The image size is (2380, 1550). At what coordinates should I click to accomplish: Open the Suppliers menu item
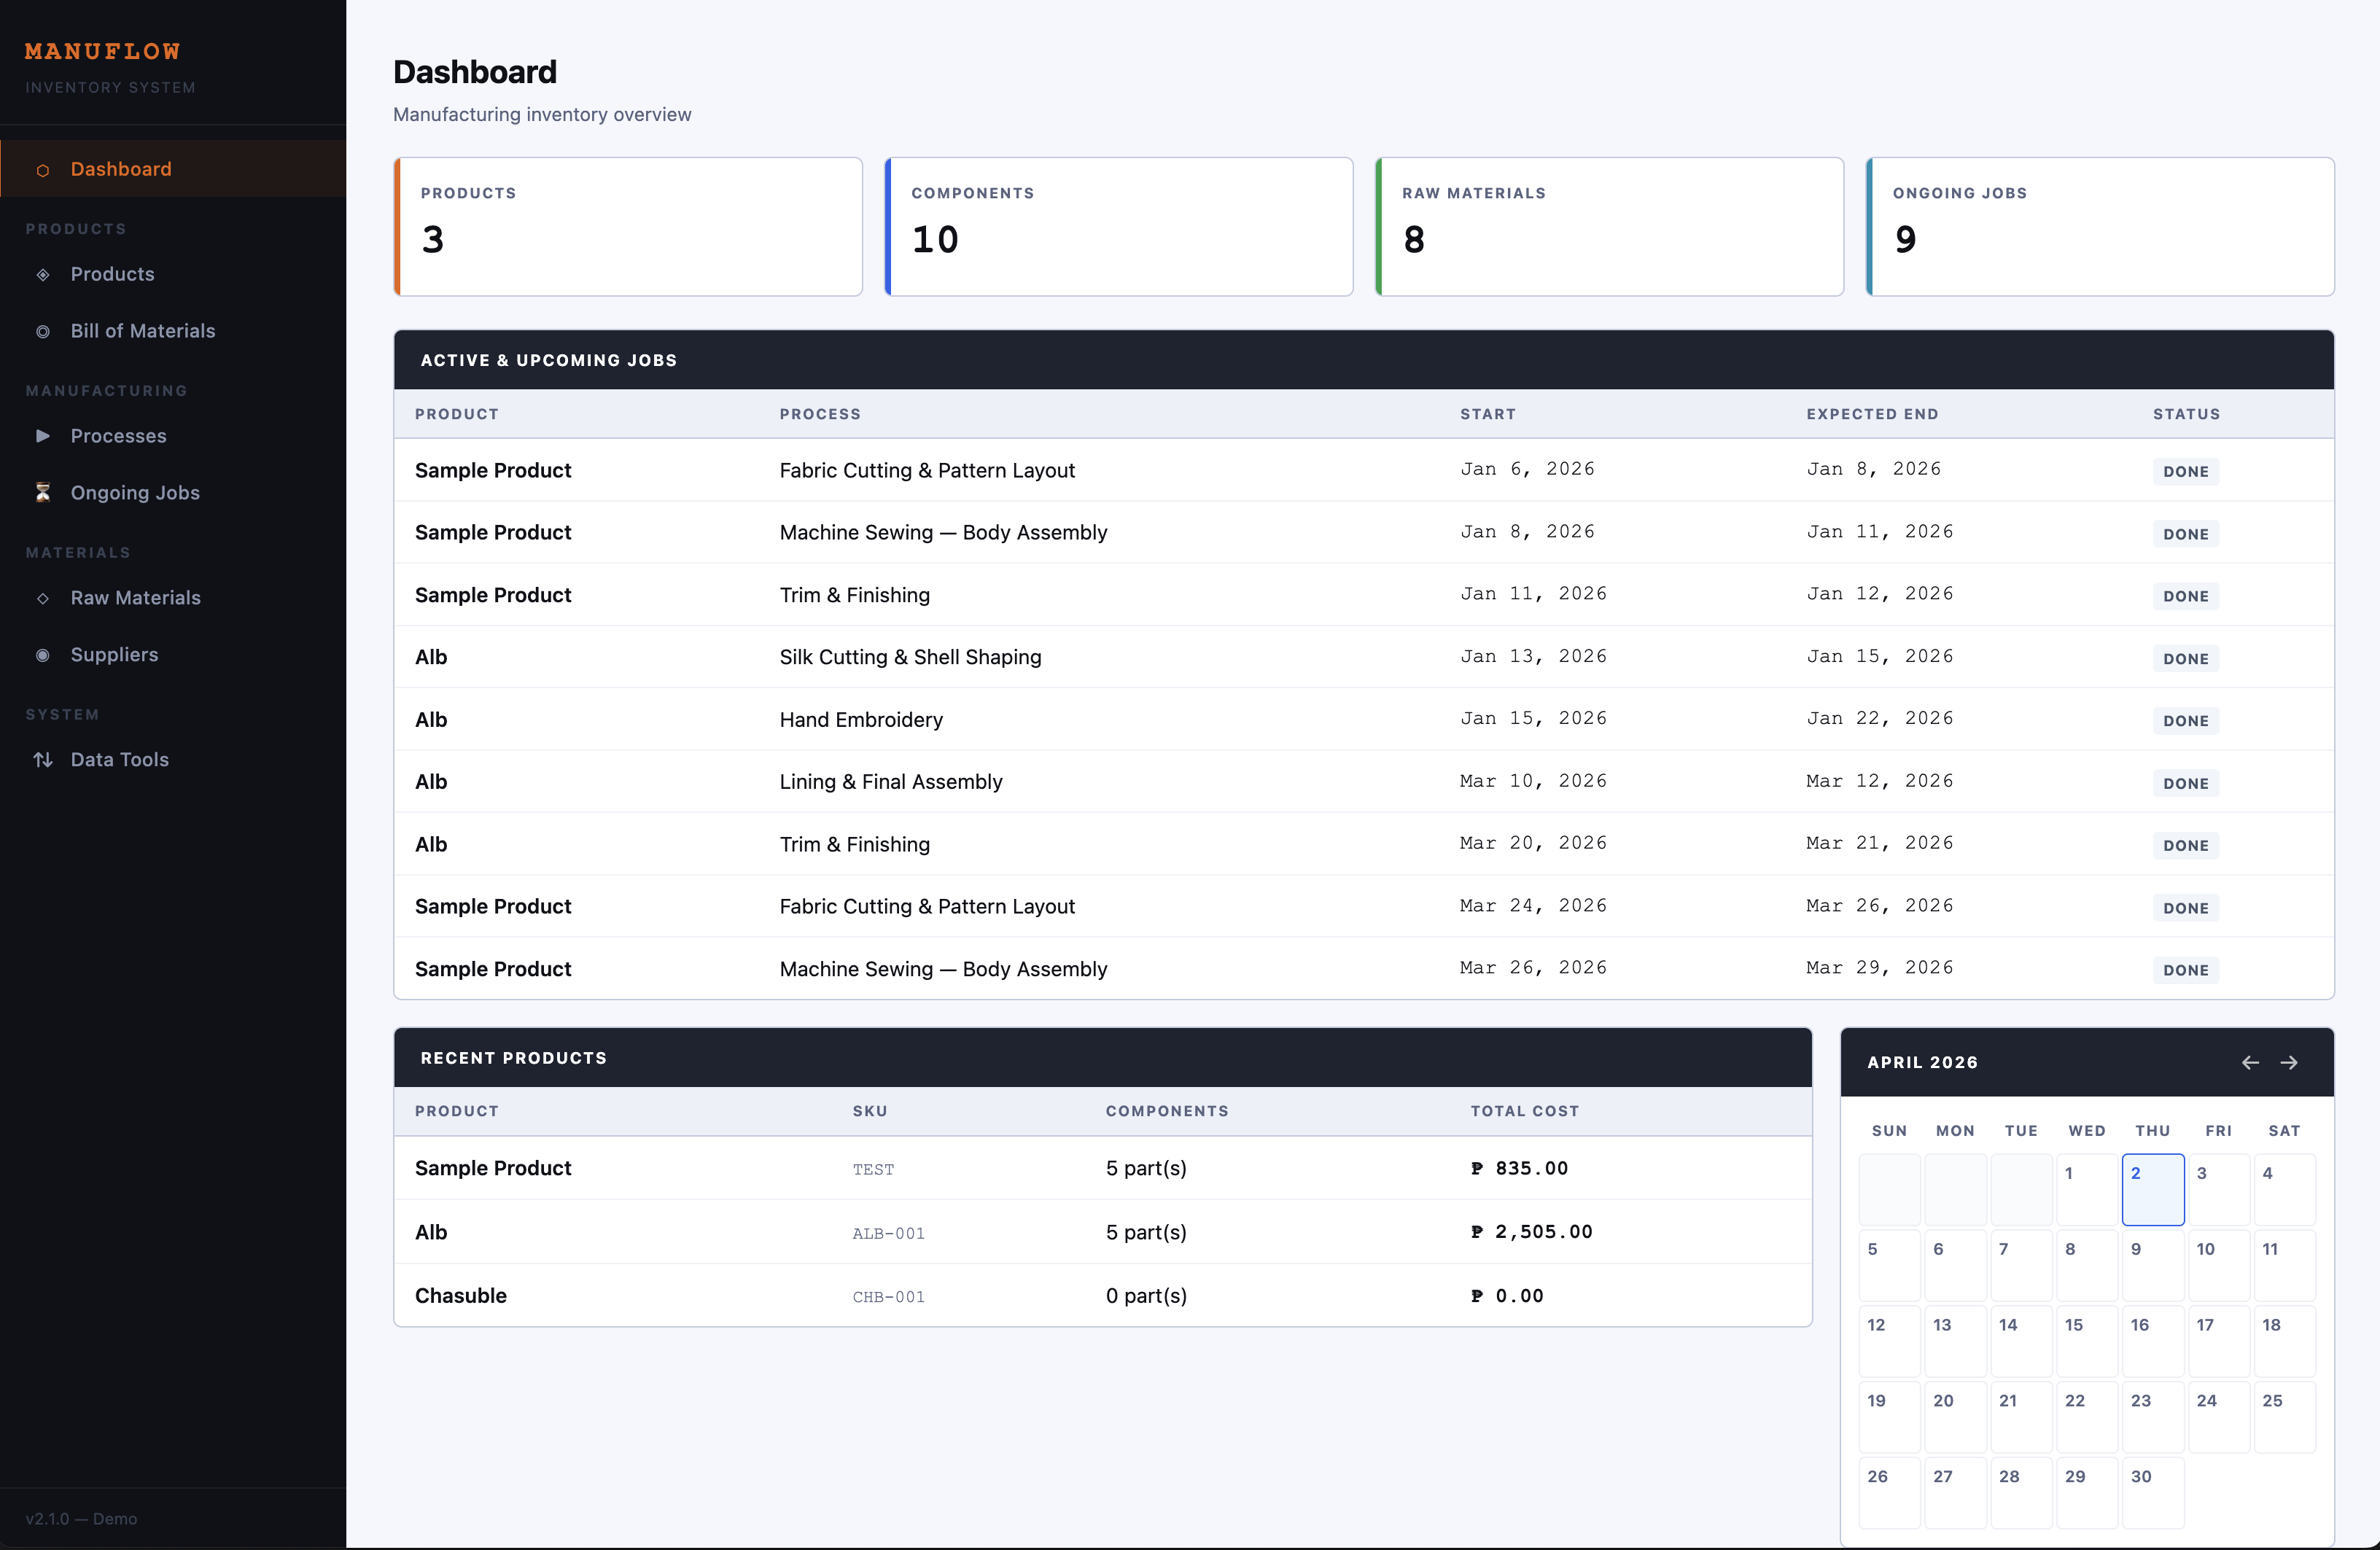114,655
